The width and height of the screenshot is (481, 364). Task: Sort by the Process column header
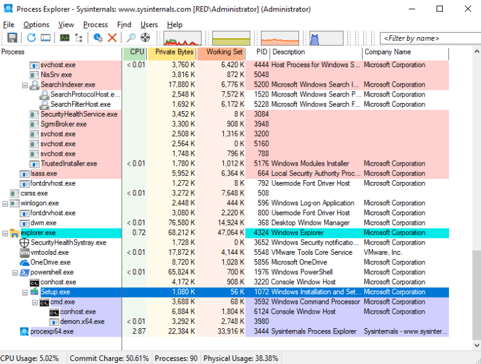point(61,52)
